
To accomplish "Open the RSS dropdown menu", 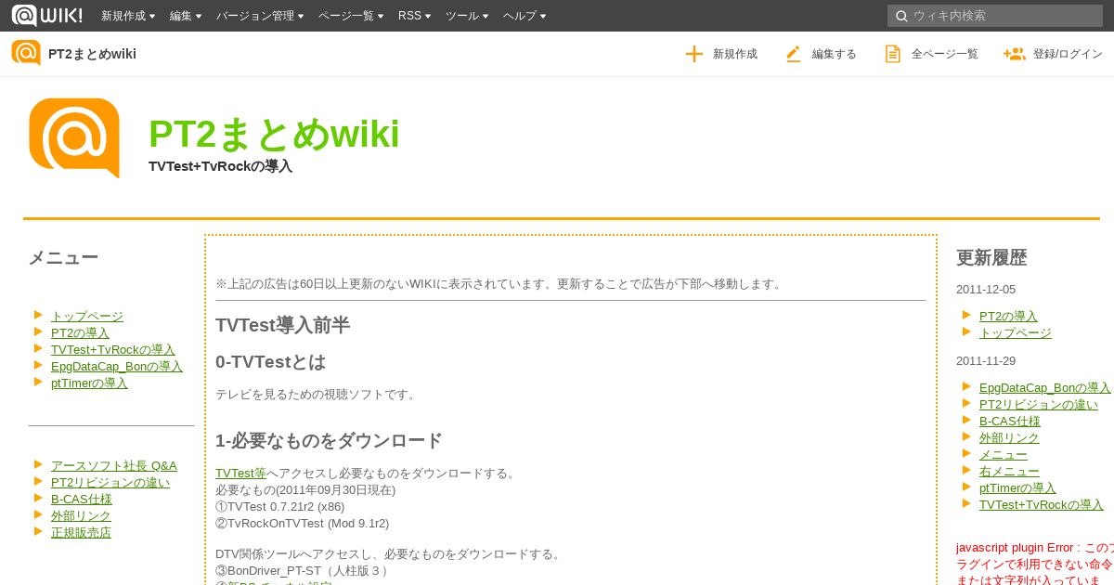I will tap(414, 16).
